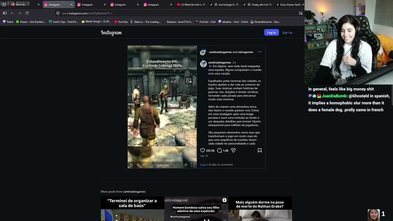
Task: Open the aikobliss - Chat - Twitch bookmark
Action: pos(233,22)
